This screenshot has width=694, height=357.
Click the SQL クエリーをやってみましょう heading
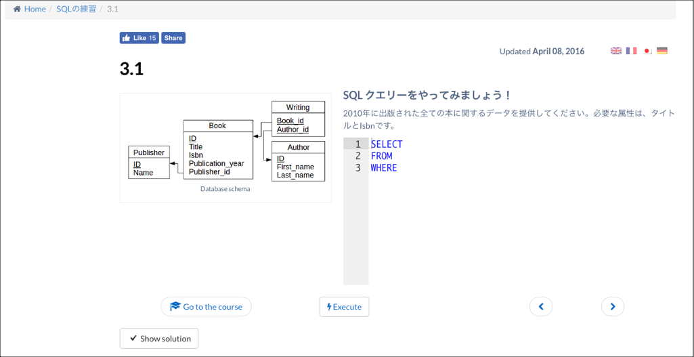point(427,96)
